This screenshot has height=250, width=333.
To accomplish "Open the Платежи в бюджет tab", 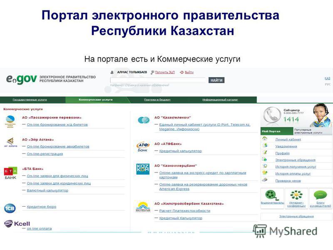I will point(157,100).
